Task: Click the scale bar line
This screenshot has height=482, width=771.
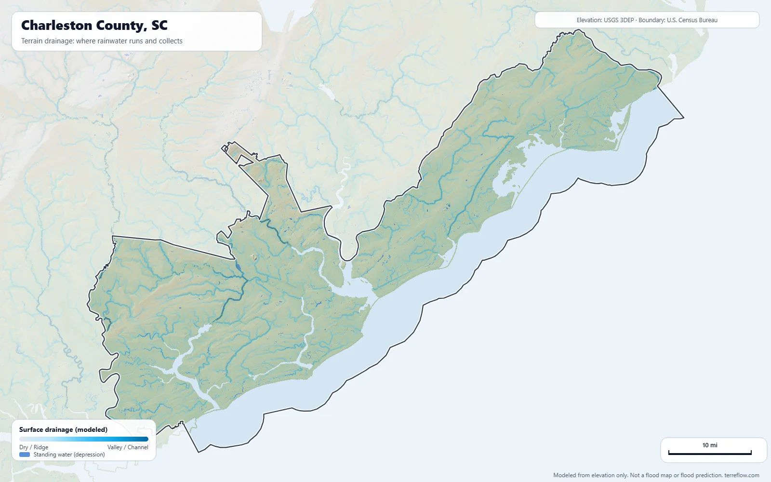Action: (710, 453)
